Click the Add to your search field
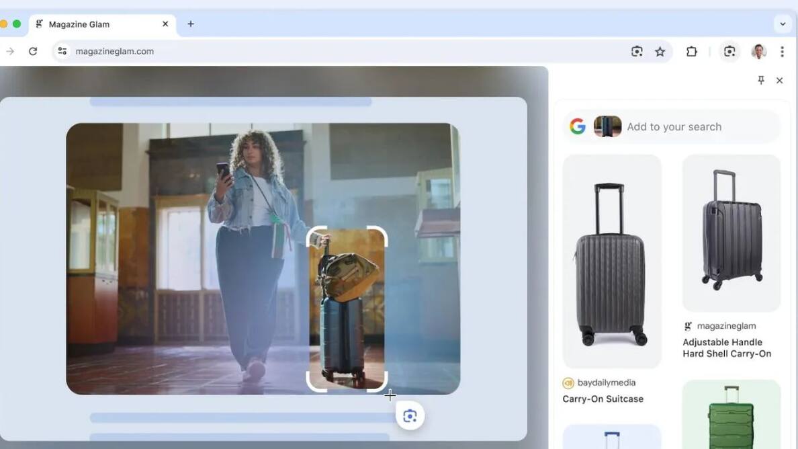Image resolution: width=798 pixels, height=449 pixels. click(x=699, y=126)
